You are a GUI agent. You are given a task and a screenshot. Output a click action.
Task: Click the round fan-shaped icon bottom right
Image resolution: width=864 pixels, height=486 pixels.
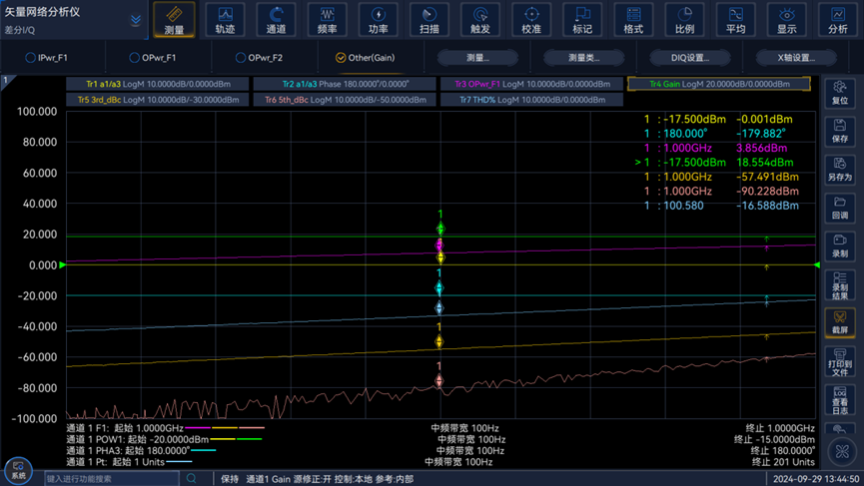point(842,452)
